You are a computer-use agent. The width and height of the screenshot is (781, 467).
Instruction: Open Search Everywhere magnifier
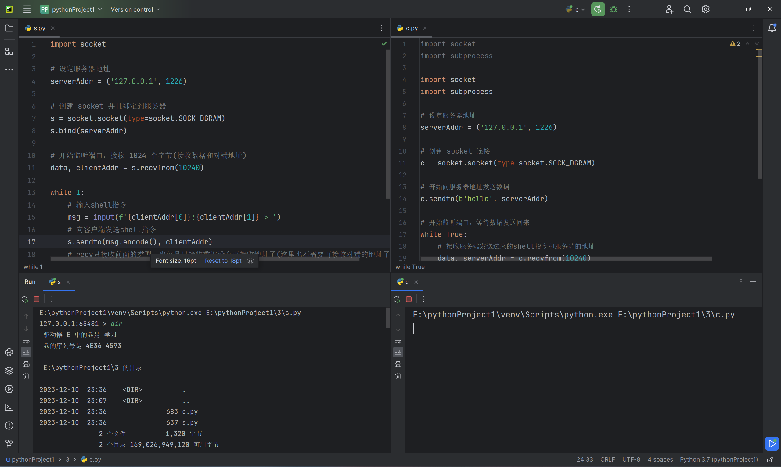click(687, 9)
